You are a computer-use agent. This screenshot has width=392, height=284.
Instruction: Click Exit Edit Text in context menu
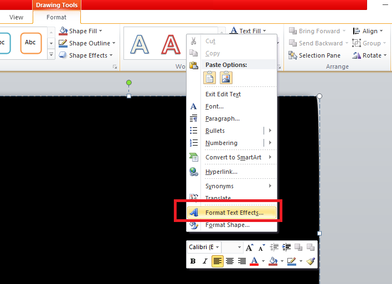223,94
